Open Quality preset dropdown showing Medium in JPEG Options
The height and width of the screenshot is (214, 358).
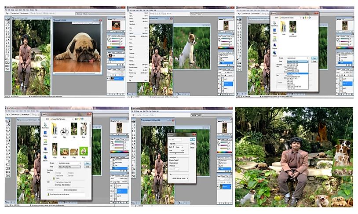coord(179,147)
